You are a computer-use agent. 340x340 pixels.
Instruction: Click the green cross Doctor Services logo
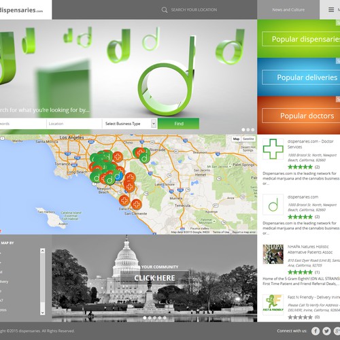(273, 149)
